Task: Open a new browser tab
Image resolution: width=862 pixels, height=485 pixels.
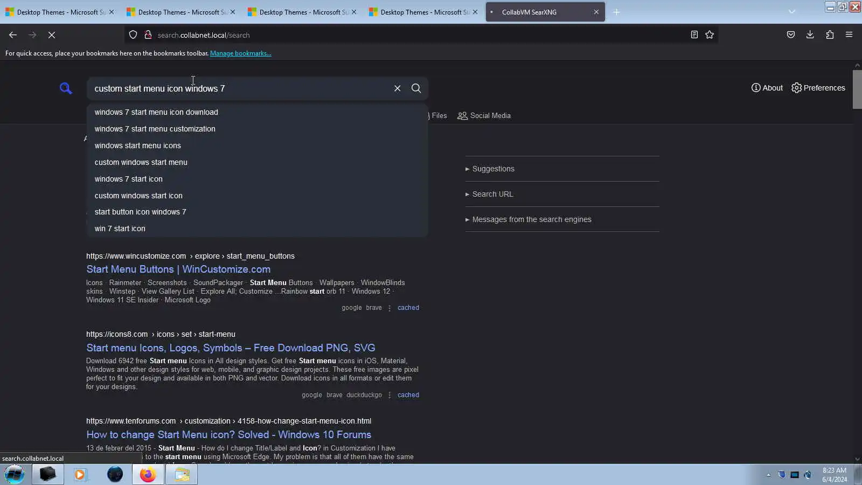Action: click(x=617, y=12)
